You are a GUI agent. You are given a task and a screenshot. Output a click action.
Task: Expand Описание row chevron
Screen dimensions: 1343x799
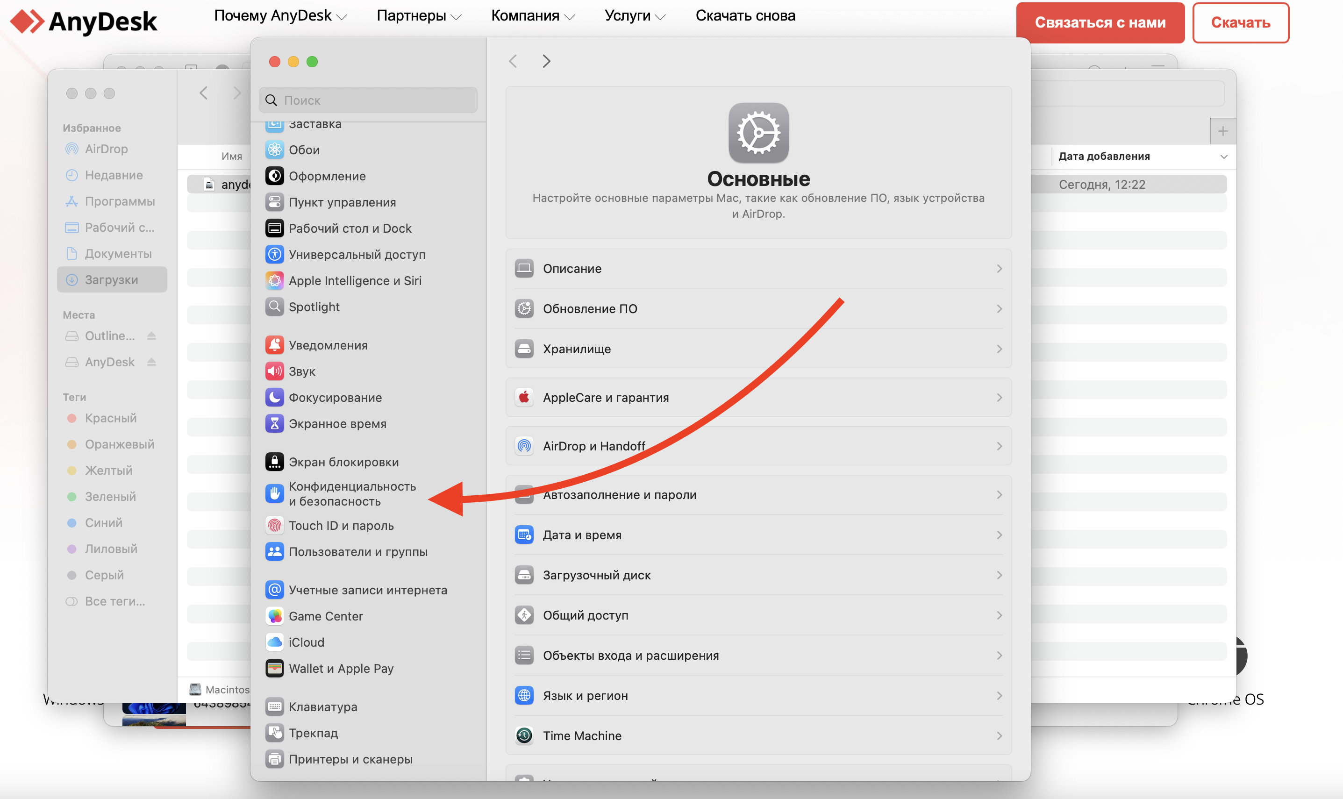999,268
